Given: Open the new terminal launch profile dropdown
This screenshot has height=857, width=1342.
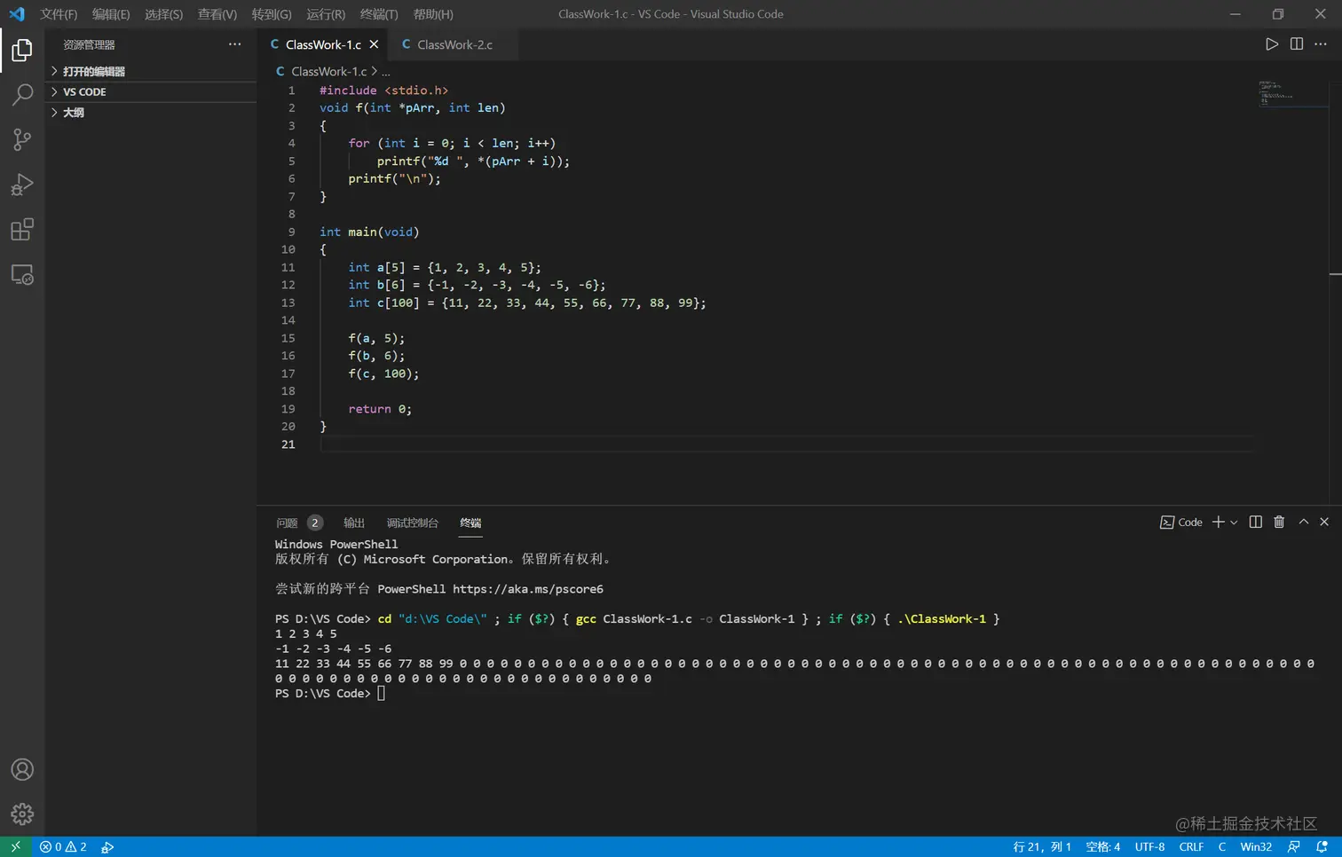Looking at the screenshot, I should pyautogui.click(x=1234, y=523).
